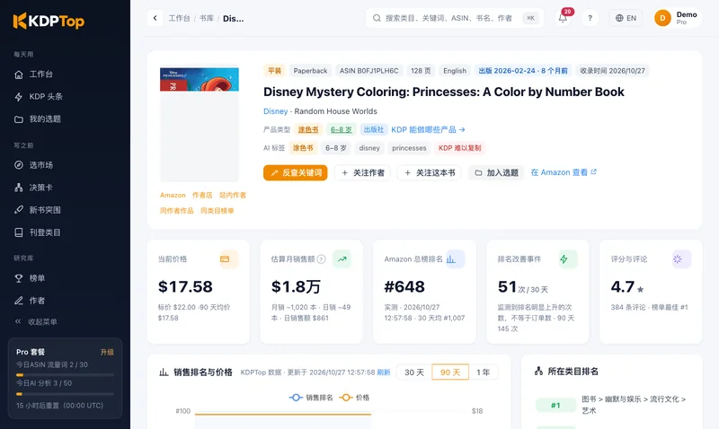
Task: Click 同类目榜单 link
Action: point(217,211)
